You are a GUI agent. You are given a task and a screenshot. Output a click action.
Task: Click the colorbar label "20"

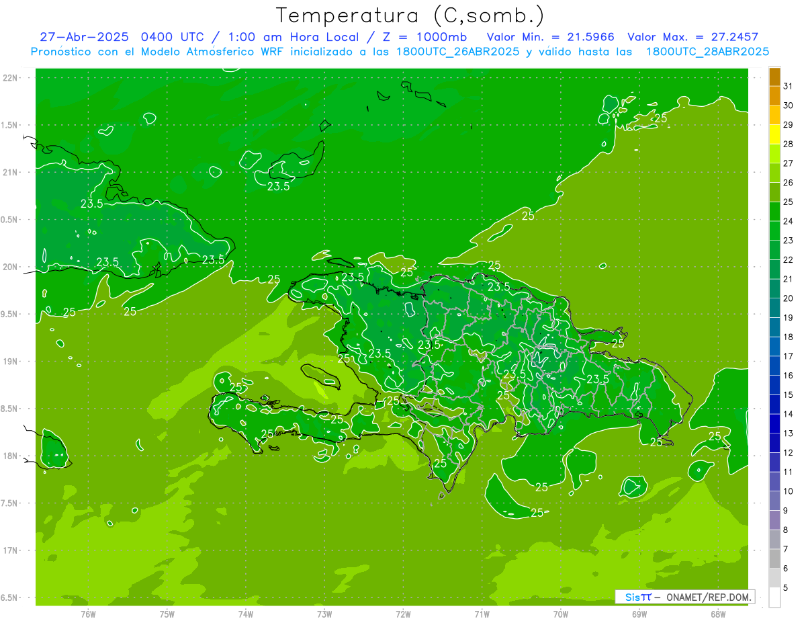click(x=789, y=298)
